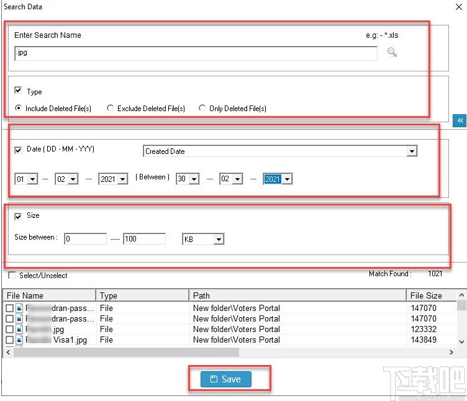
Task: Check the 123332 size file row checkbox
Action: pos(9,329)
